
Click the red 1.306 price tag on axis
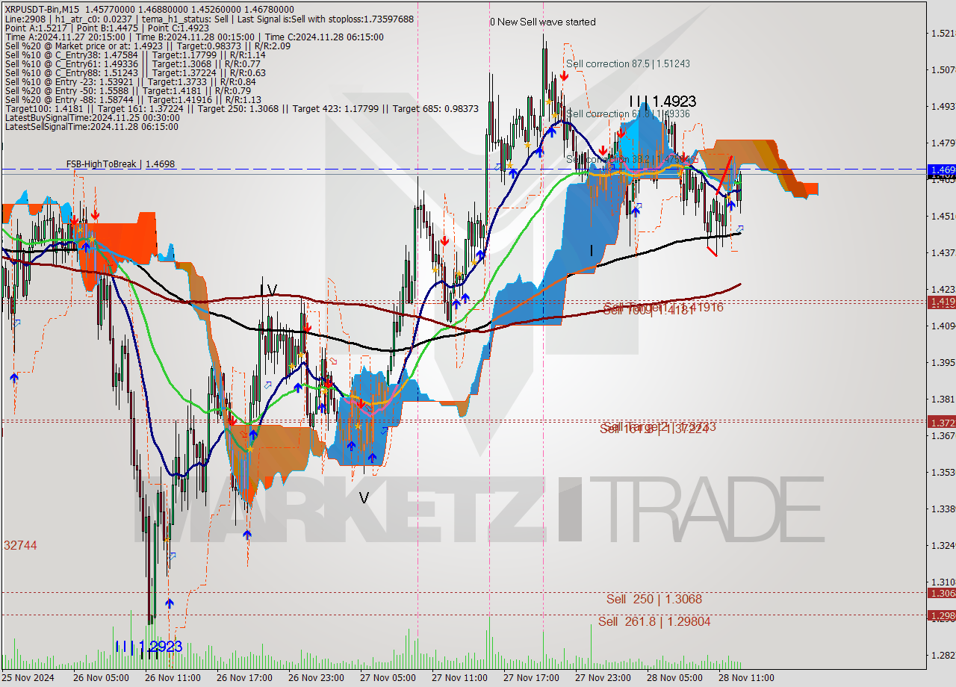coord(941,593)
